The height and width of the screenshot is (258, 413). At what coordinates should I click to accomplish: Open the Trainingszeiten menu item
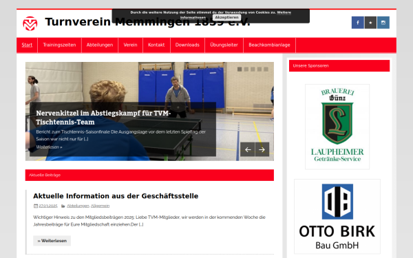(59, 45)
